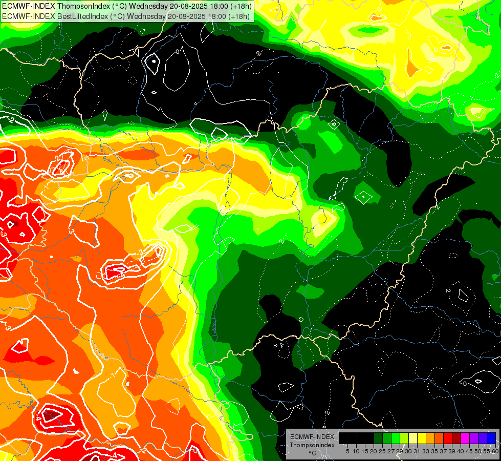Select the magenta 40-45 legend swatch
Viewport: 501px width, 461px height.
[x=465, y=438]
